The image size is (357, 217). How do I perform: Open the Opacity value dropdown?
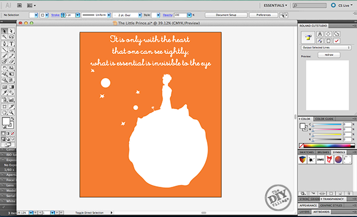(189, 15)
